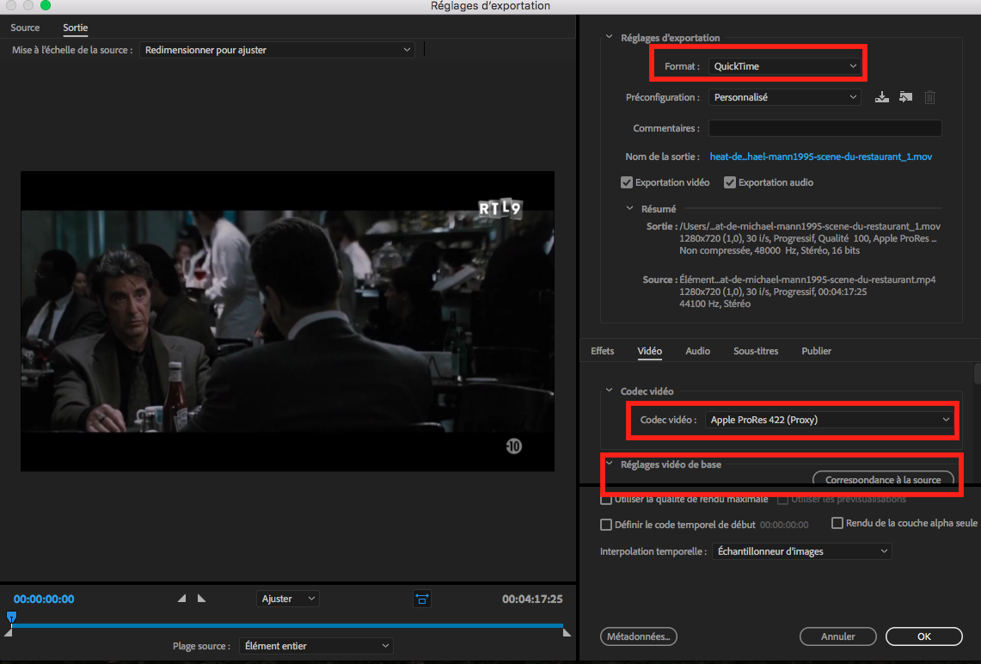Enable Utiliser la qualité de rendu maximale
Screen dimensions: 981x664
605,500
